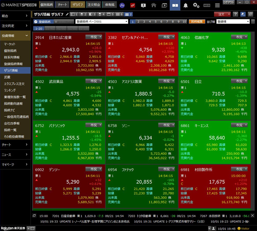Switch to the 保有銘 top tab
This screenshot has height=231, width=257.
[110, 5]
